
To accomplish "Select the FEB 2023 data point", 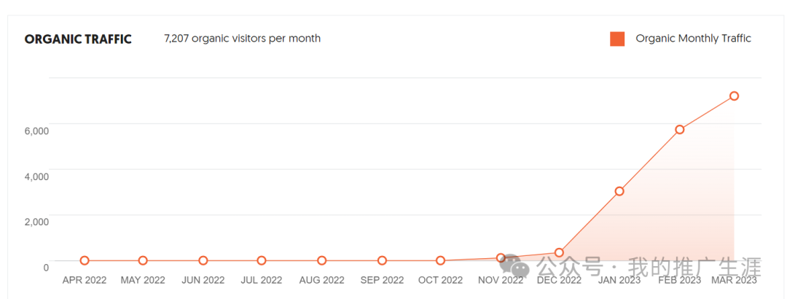I will [680, 129].
